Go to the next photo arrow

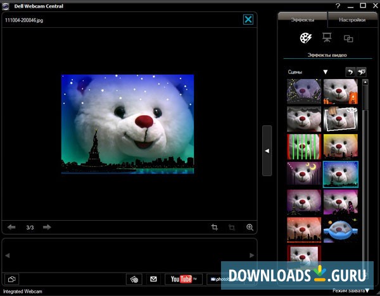coord(47,227)
